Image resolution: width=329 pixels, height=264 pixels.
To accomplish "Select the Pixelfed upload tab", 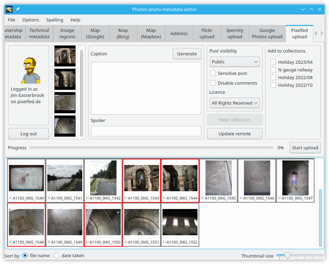I will [300, 34].
